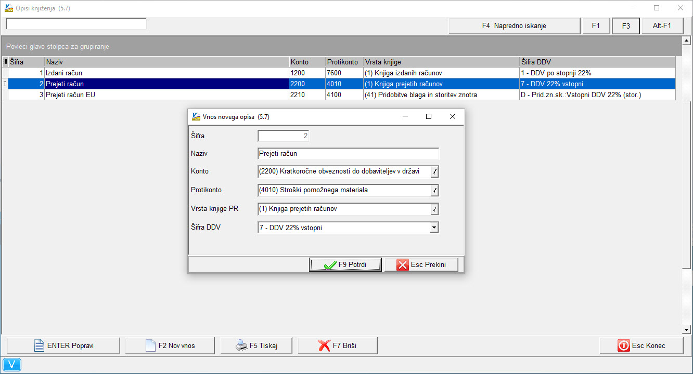This screenshot has height=374, width=693.
Task: Click the app icon in Vnos novega opisa dialog
Action: pos(196,117)
